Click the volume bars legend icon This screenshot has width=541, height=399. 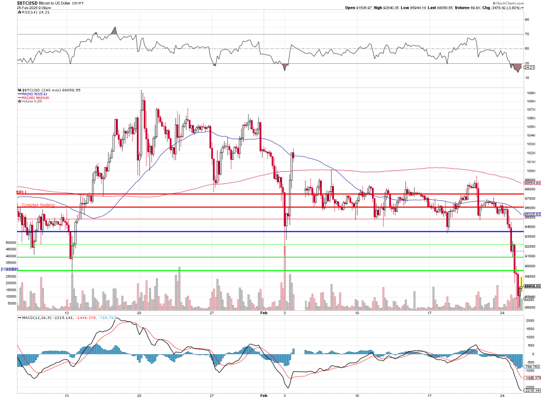point(19,101)
